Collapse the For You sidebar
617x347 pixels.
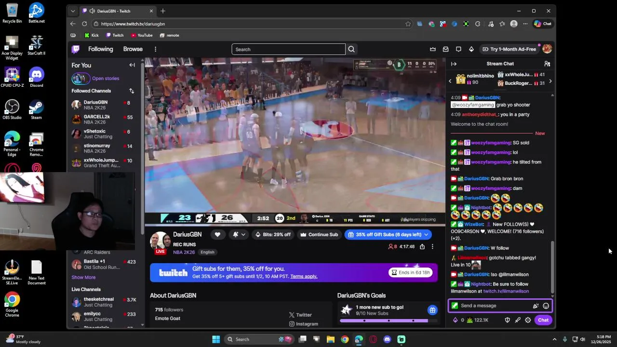point(132,65)
